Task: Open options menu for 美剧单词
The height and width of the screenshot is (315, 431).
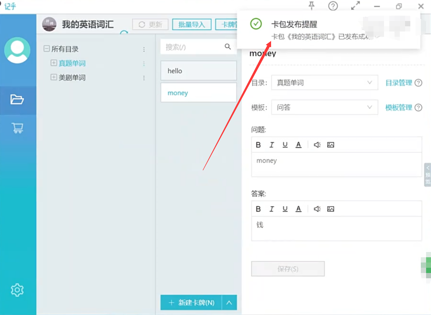Action: 144,78
